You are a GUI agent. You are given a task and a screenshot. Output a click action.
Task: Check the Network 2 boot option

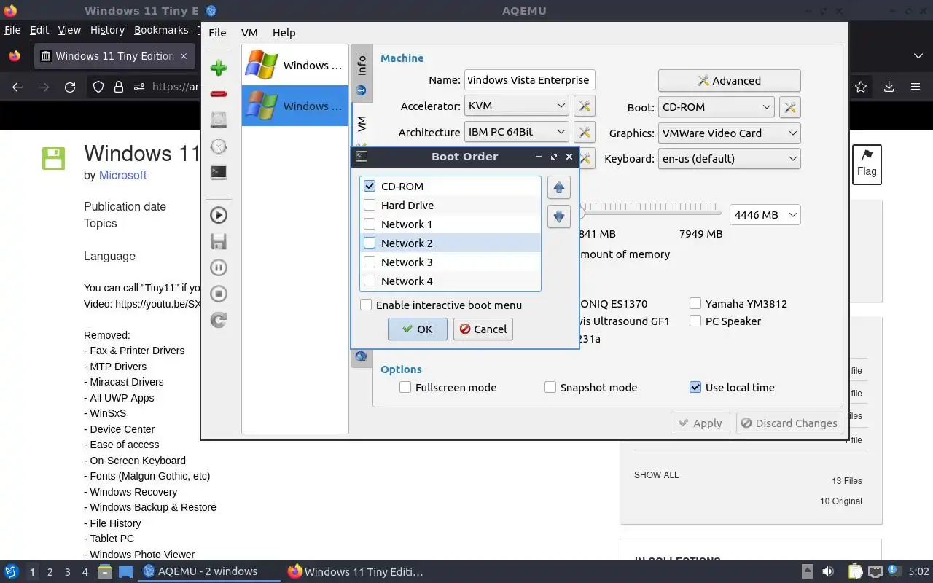[x=370, y=243]
